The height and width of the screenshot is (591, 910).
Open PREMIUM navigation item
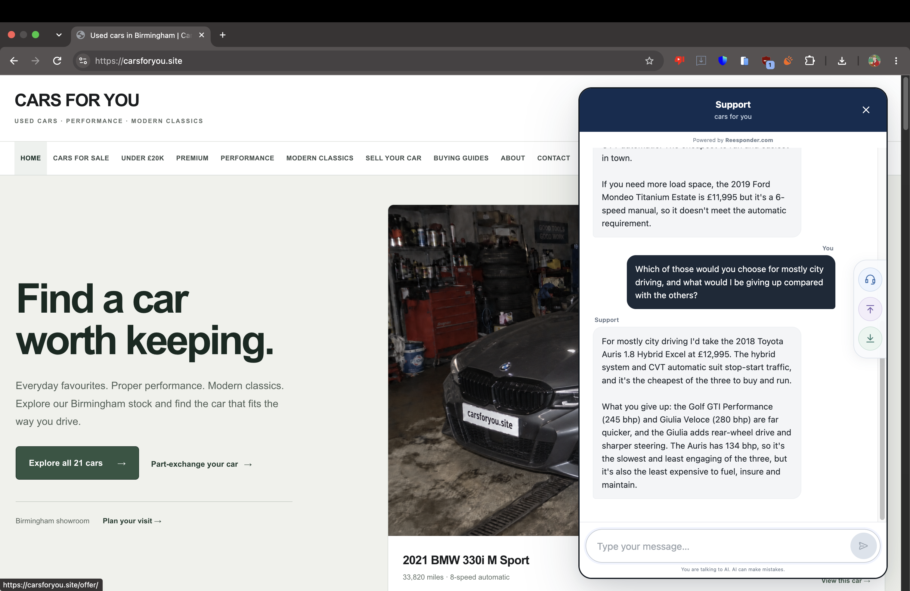(x=192, y=158)
